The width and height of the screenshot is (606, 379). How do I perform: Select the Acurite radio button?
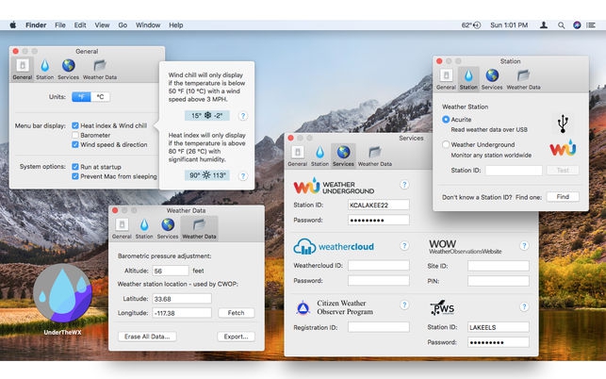coord(446,120)
